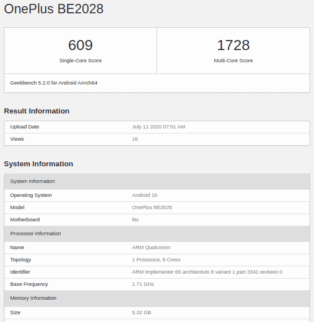The width and height of the screenshot is (314, 322).
Task: Select the 1.71 GHz value
Action: click(143, 284)
